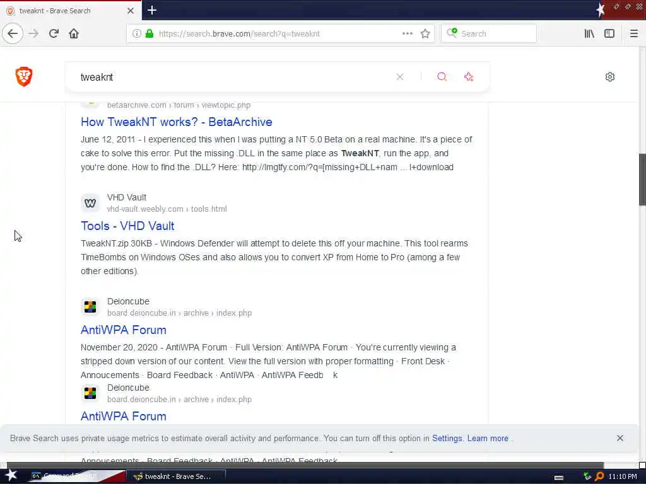The height and width of the screenshot is (484, 646).
Task: Reload the current page
Action: (x=54, y=33)
